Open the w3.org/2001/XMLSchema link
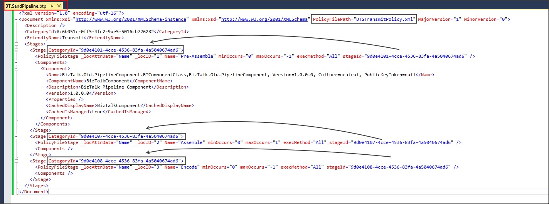This screenshot has width=549, height=204. tap(264, 19)
